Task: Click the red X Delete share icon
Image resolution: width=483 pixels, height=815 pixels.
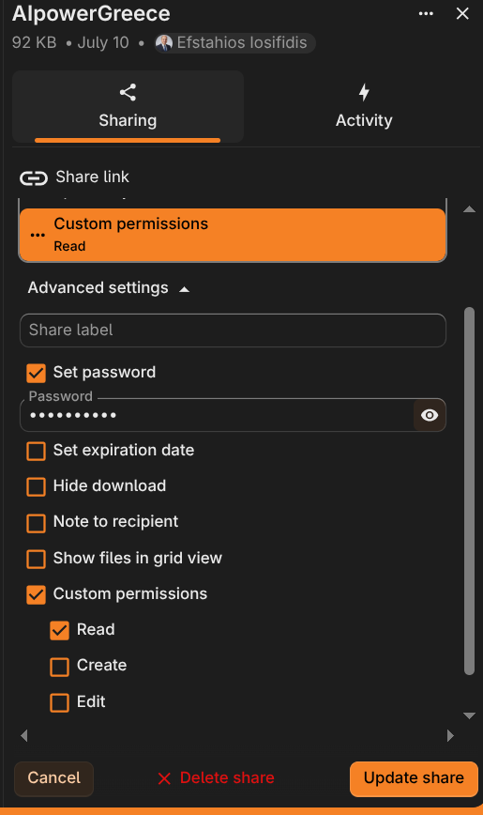Action: click(x=164, y=778)
